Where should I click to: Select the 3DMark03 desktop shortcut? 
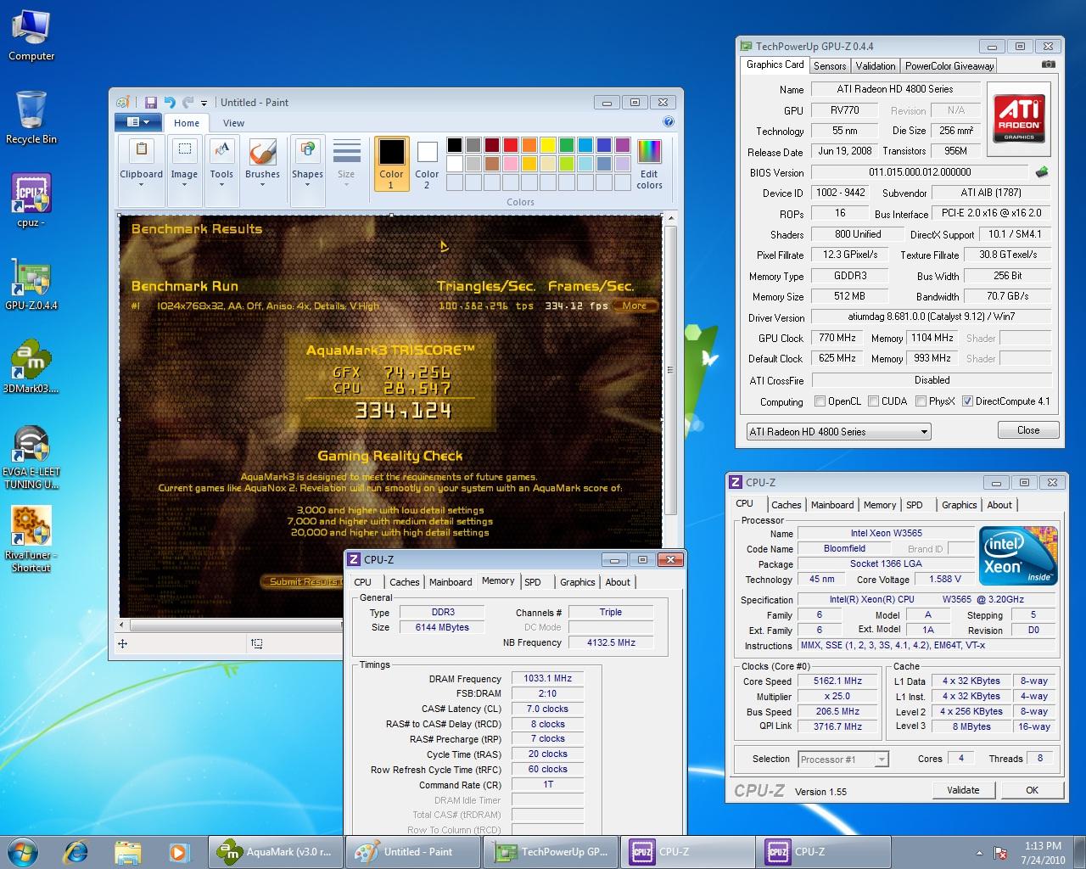[x=31, y=367]
